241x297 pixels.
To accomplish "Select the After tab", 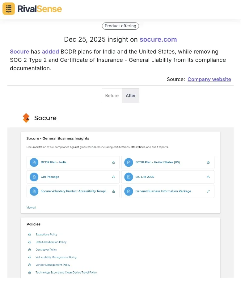I will coord(131,96).
